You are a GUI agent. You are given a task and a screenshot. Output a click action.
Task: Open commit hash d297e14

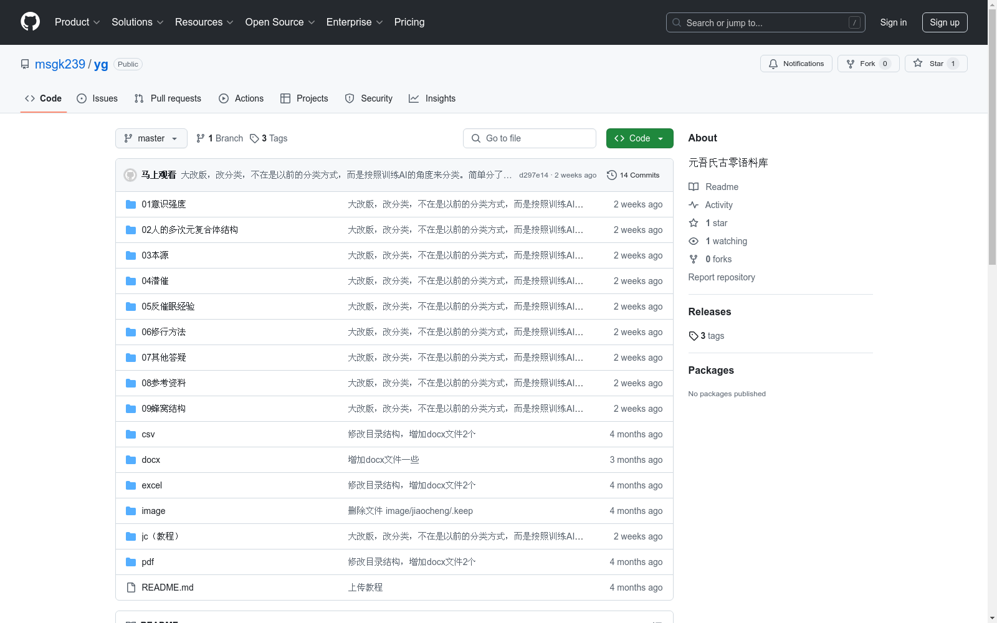tap(533, 175)
